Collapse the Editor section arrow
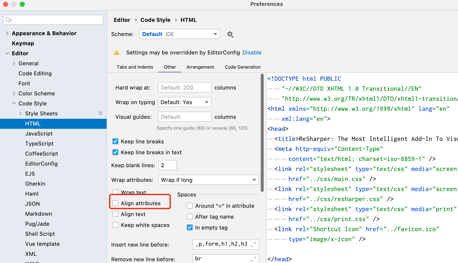 [x=7, y=53]
